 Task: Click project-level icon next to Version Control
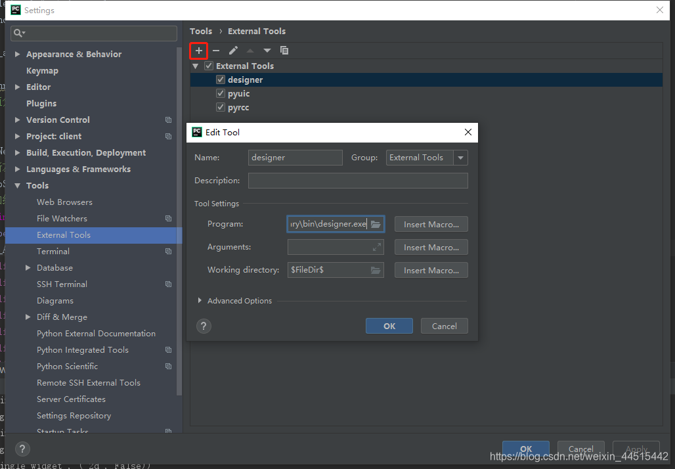coord(168,120)
